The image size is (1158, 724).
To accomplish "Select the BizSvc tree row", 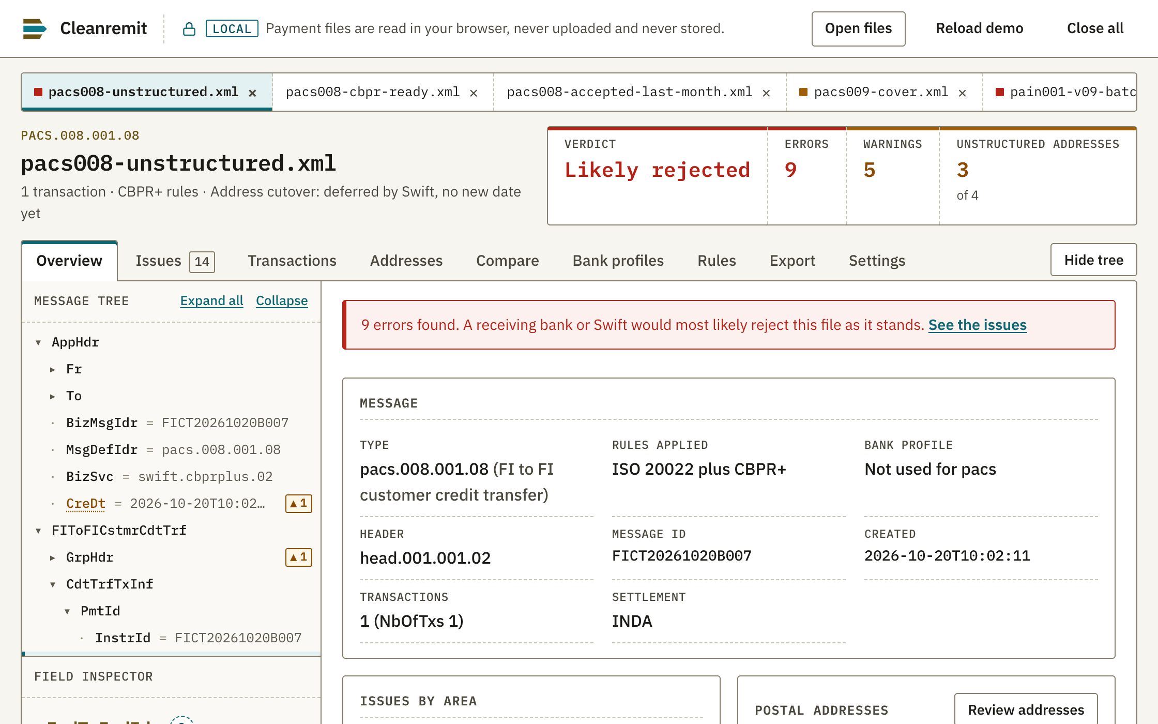I will [x=171, y=477].
